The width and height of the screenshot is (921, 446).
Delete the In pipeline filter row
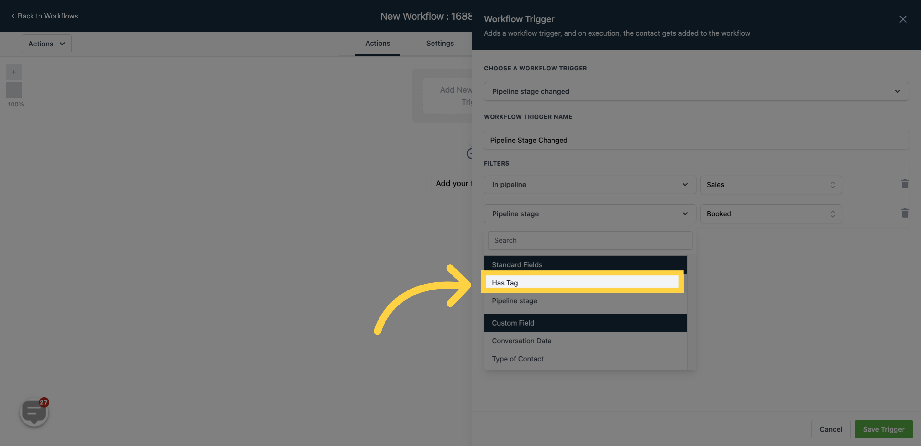pyautogui.click(x=905, y=184)
